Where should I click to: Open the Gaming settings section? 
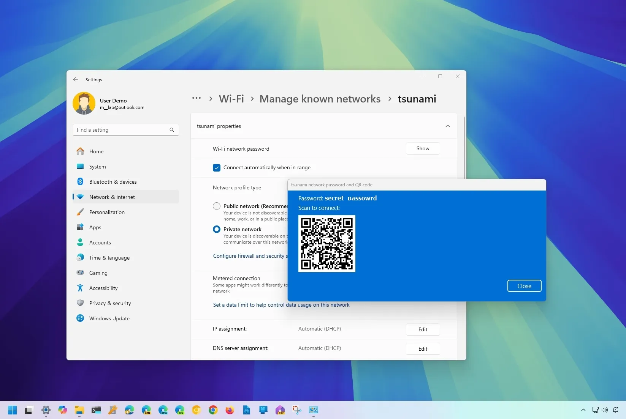(x=98, y=273)
